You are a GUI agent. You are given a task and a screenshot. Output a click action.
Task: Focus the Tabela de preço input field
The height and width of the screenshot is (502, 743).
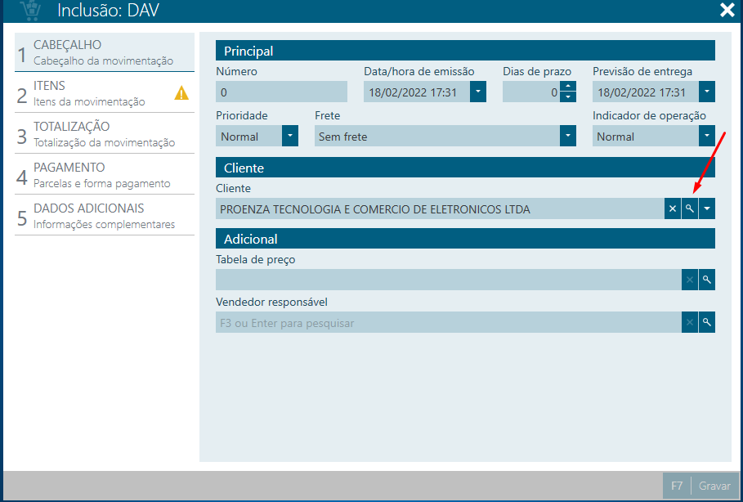449,280
